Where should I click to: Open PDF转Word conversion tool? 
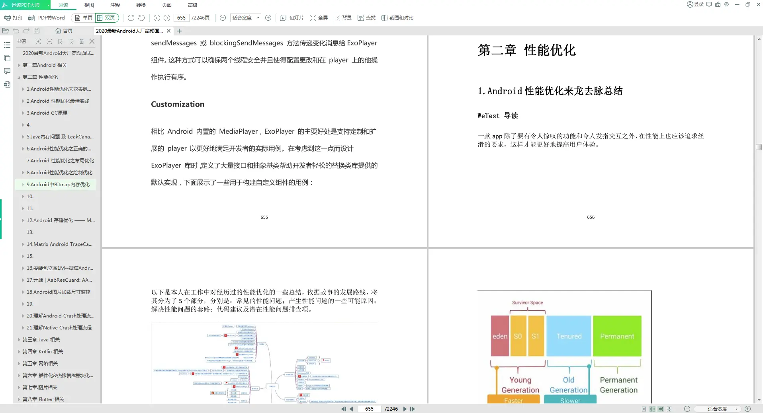click(47, 18)
